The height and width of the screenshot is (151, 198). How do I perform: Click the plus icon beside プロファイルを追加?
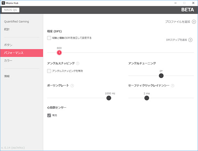[194, 22]
